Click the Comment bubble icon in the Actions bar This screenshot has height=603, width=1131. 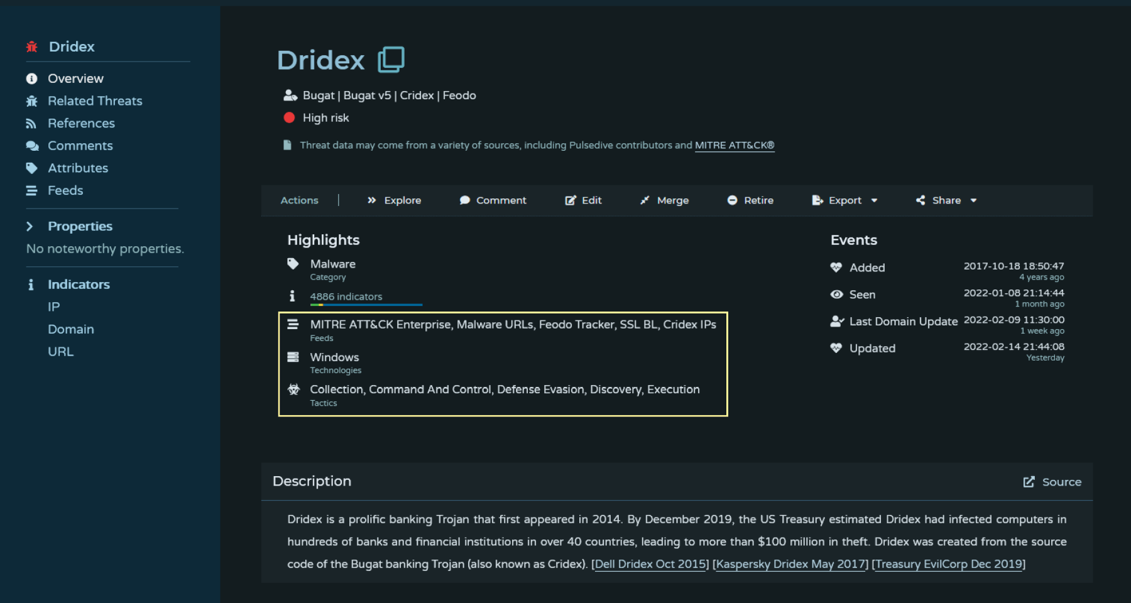click(464, 200)
